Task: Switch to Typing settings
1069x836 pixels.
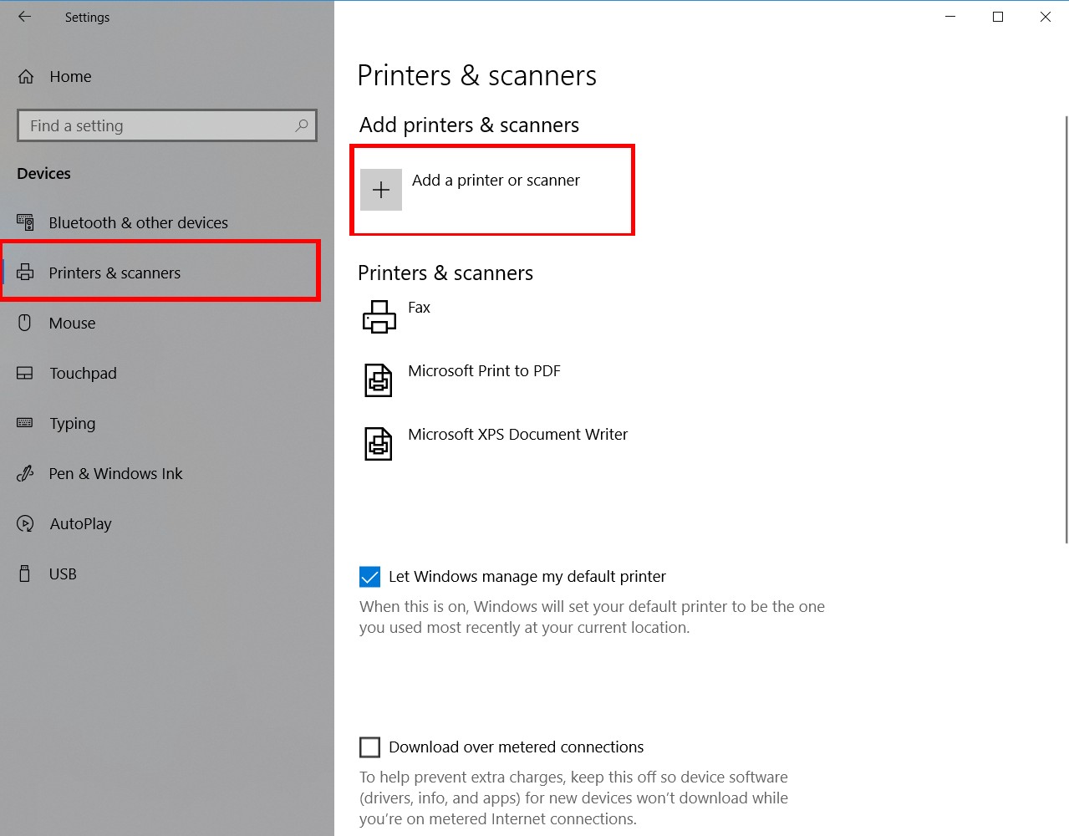Action: click(72, 423)
